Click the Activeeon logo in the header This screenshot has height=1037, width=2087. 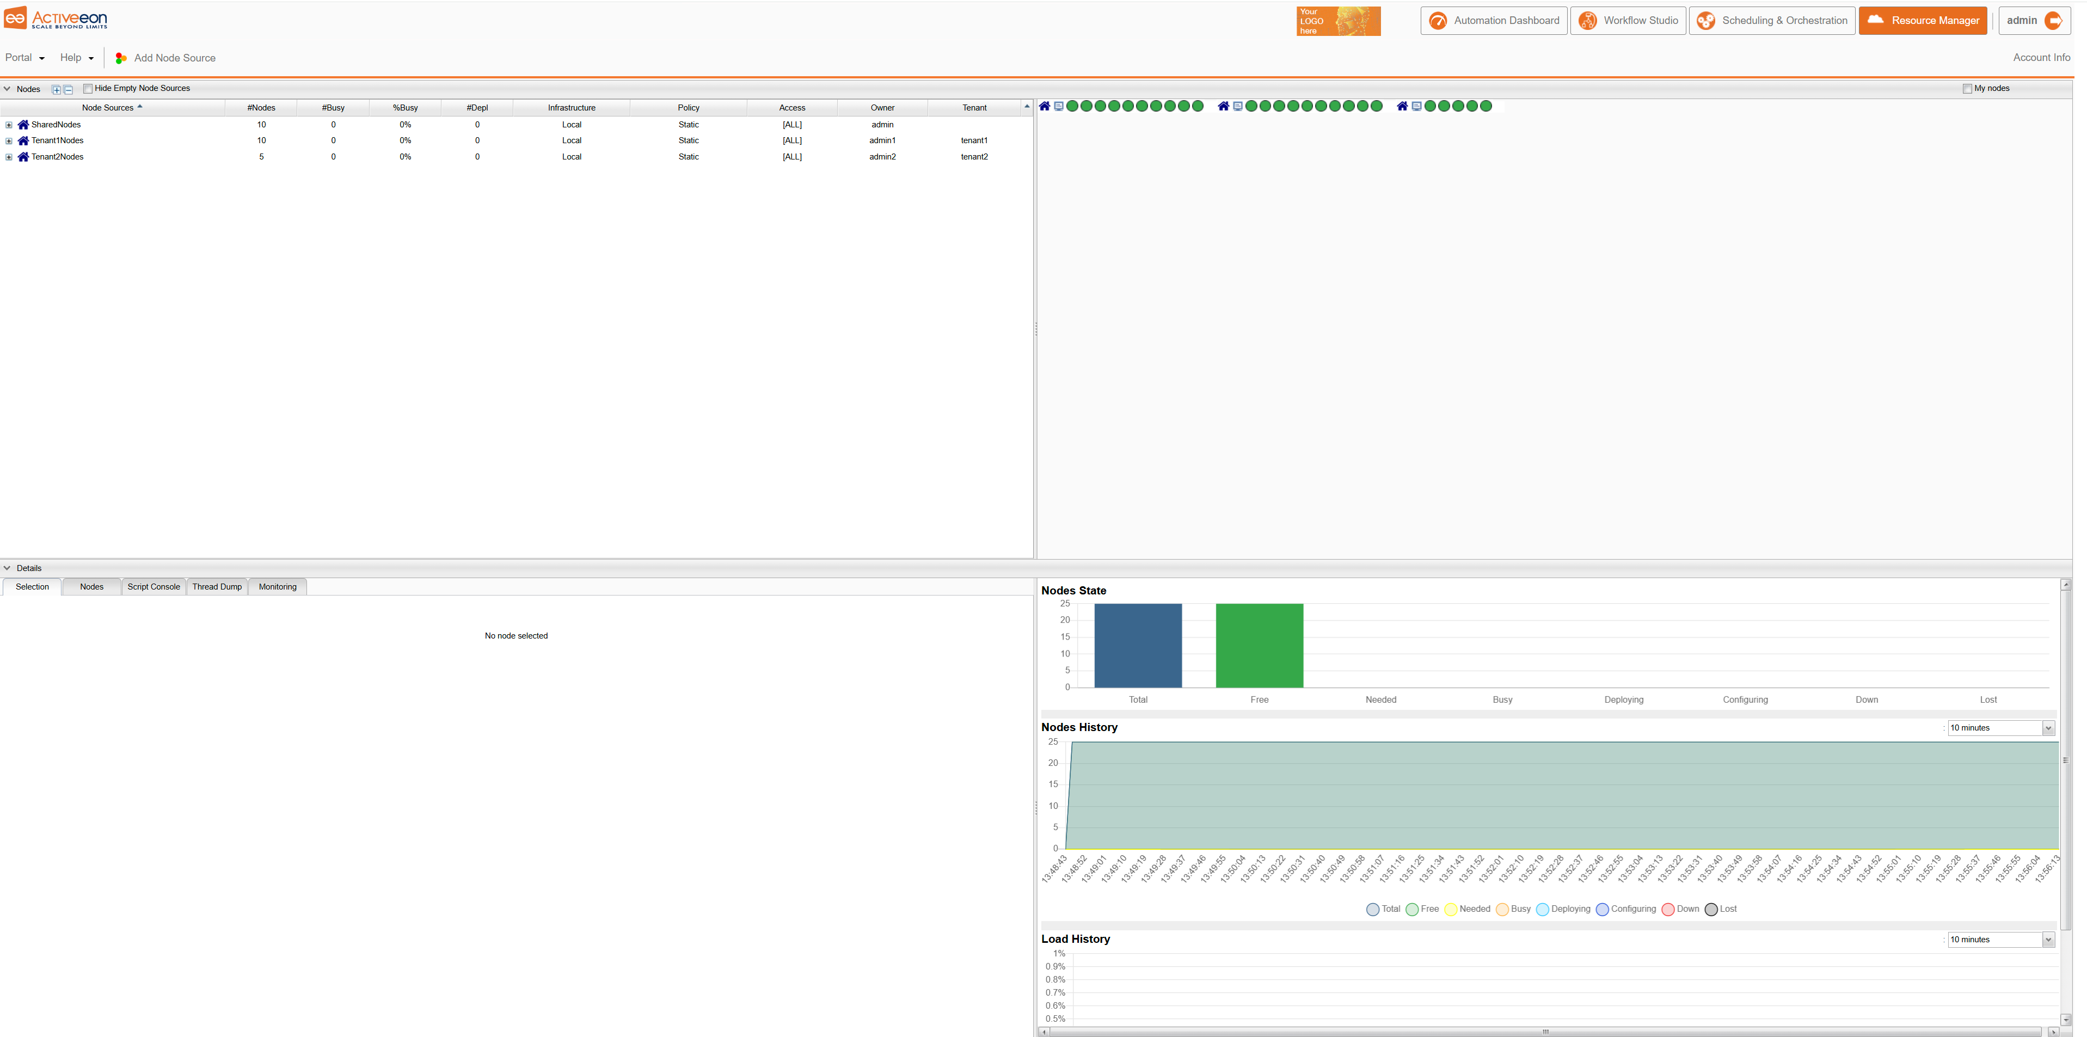pyautogui.click(x=56, y=19)
